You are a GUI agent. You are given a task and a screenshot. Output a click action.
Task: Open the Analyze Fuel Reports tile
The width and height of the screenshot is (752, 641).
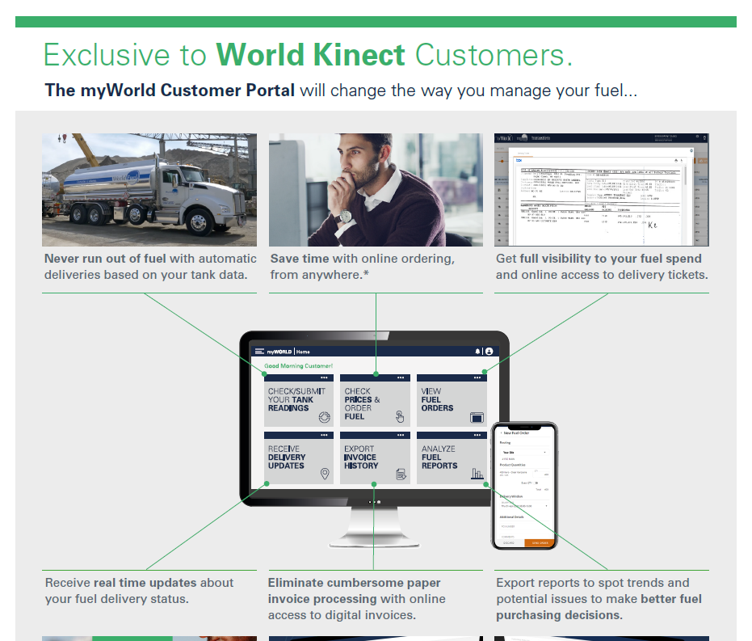pos(452,458)
